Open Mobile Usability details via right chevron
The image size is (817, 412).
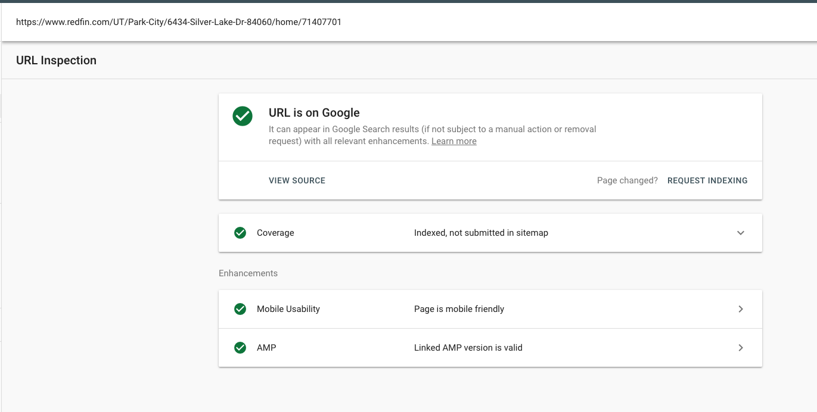coord(741,309)
